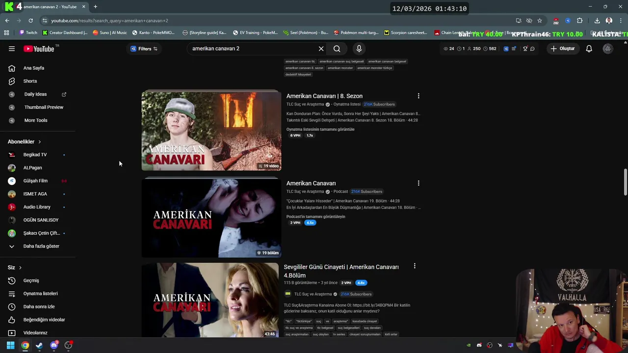628x353 pixels.
Task: Open Chrome apps grid icon
Action: [6, 33]
